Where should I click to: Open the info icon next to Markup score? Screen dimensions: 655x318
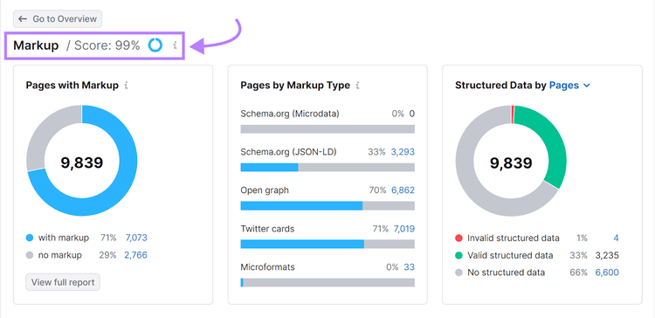pyautogui.click(x=175, y=45)
